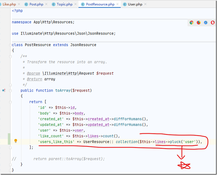Click diffForHumans on the created_at line
The image size is (217, 175).
128,119
